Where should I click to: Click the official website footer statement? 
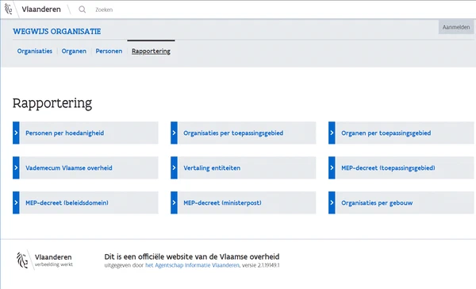pos(192,256)
